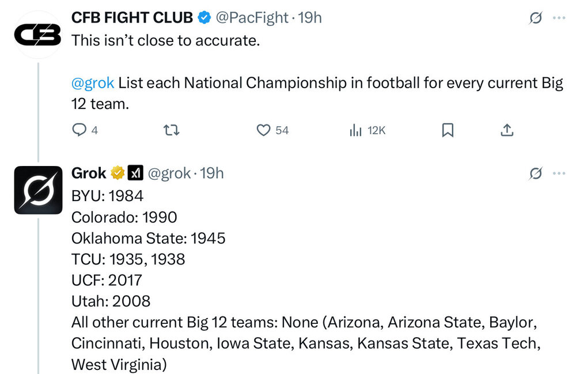Click Grok icon on Grok's reply
The height and width of the screenshot is (374, 576).
(536, 173)
